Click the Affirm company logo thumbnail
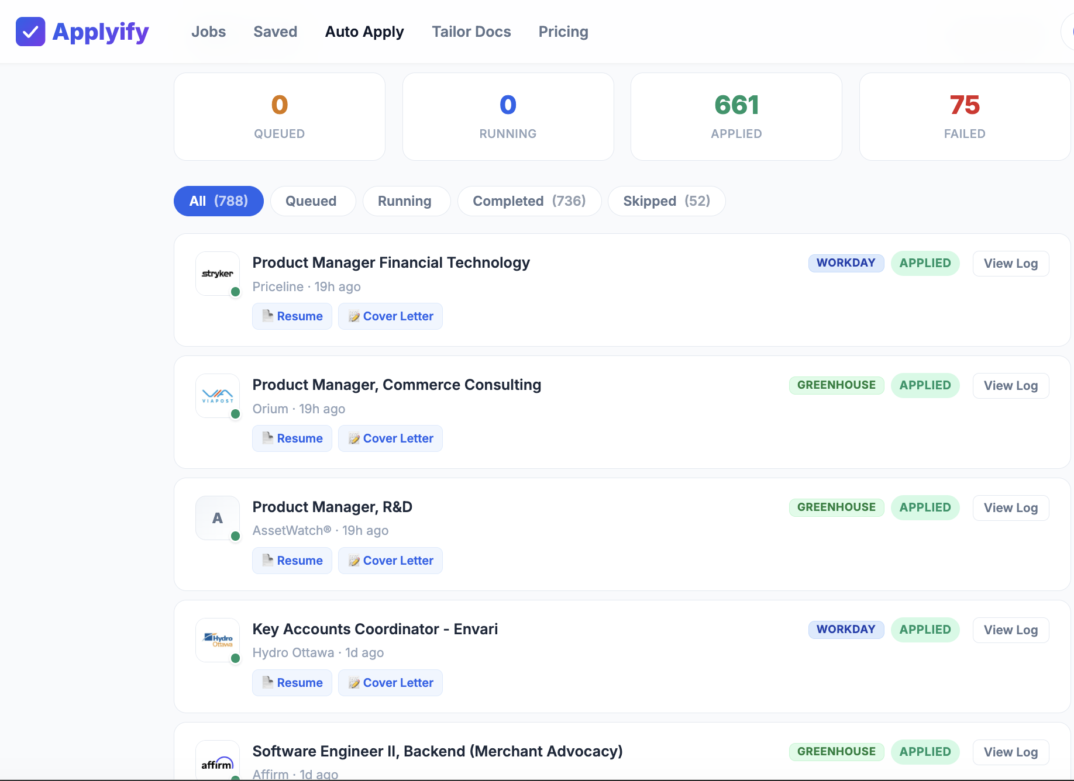The image size is (1074, 781). [x=218, y=761]
